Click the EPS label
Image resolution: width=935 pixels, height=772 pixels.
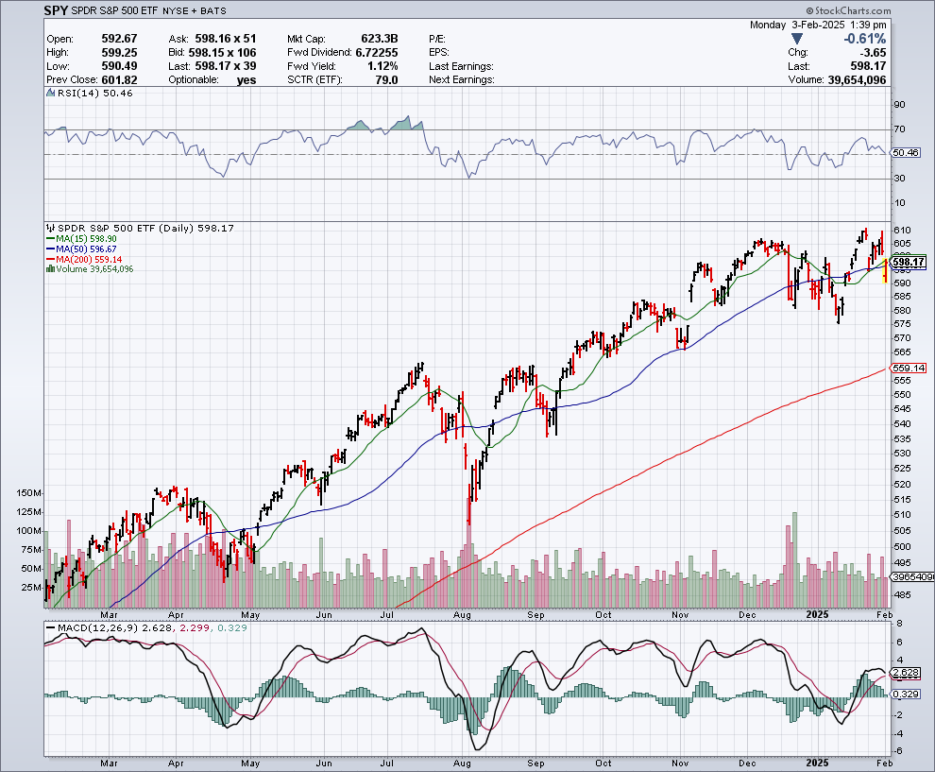point(439,53)
